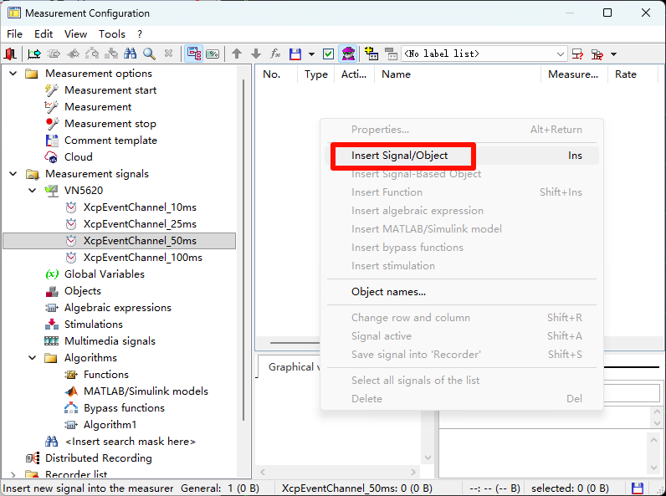Image resolution: width=666 pixels, height=496 pixels.
Task: Open the Tools menu
Action: [x=111, y=34]
